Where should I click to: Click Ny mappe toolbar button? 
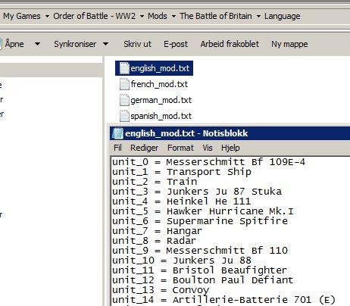pyautogui.click(x=289, y=44)
